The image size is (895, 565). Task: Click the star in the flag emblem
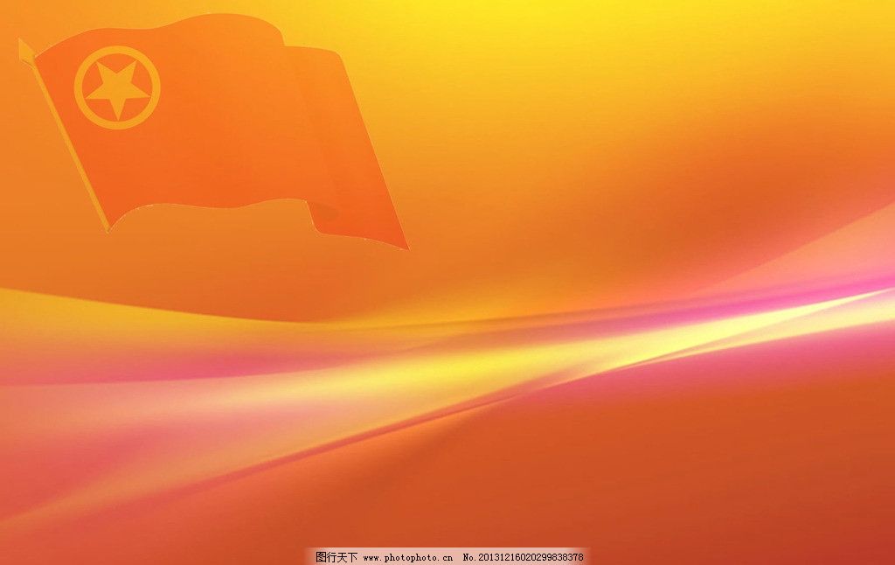(x=116, y=88)
